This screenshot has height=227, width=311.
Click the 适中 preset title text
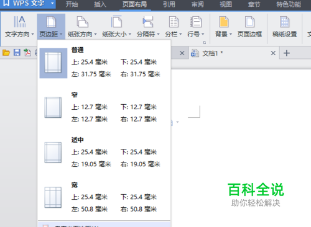coord(78,140)
